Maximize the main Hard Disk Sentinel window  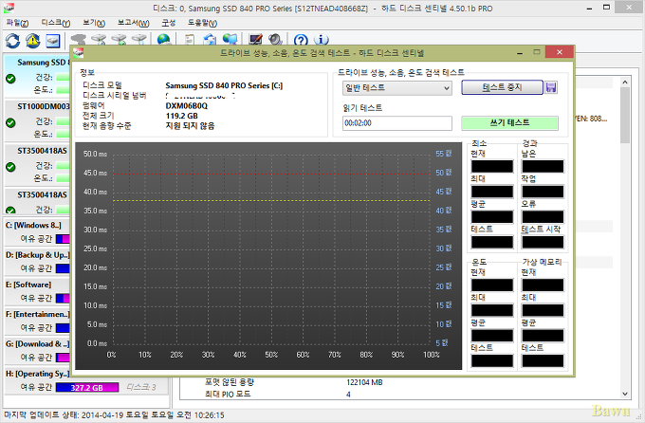point(606,7)
